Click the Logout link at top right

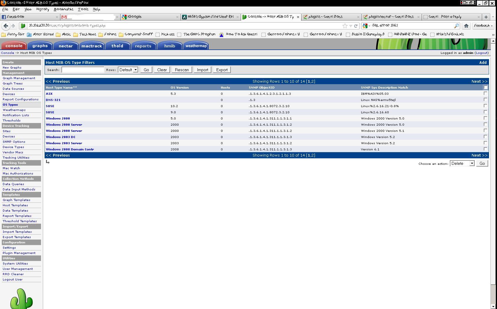482,53
